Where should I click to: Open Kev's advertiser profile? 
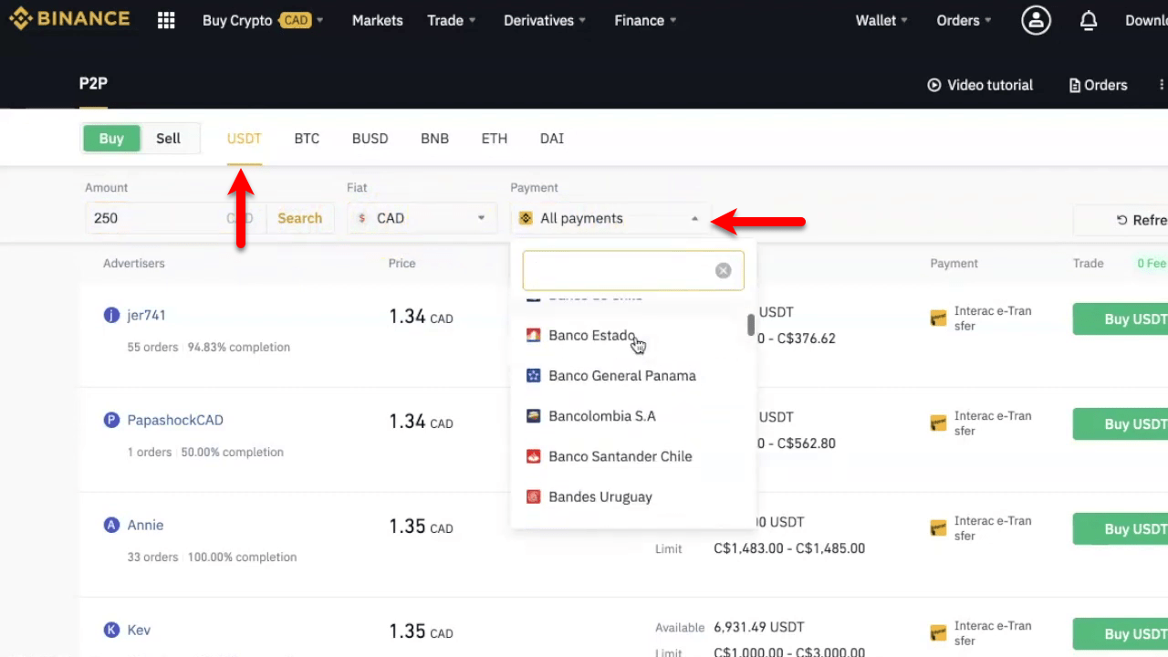(x=139, y=631)
